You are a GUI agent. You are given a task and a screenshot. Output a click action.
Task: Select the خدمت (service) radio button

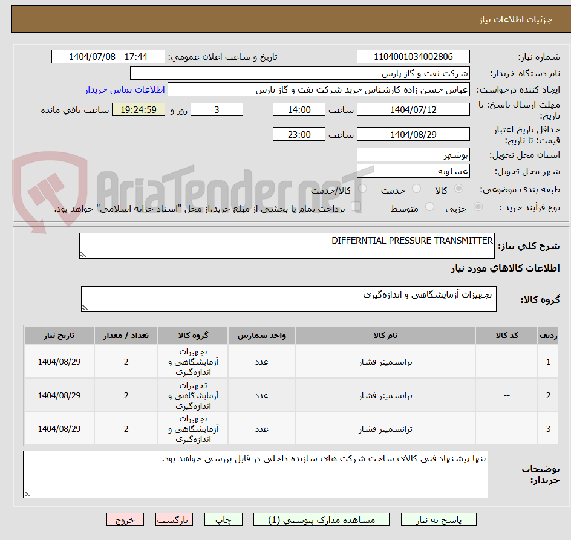416,188
